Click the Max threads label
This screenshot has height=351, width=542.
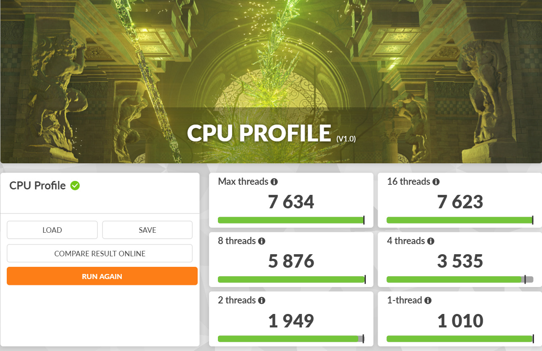pyautogui.click(x=243, y=182)
